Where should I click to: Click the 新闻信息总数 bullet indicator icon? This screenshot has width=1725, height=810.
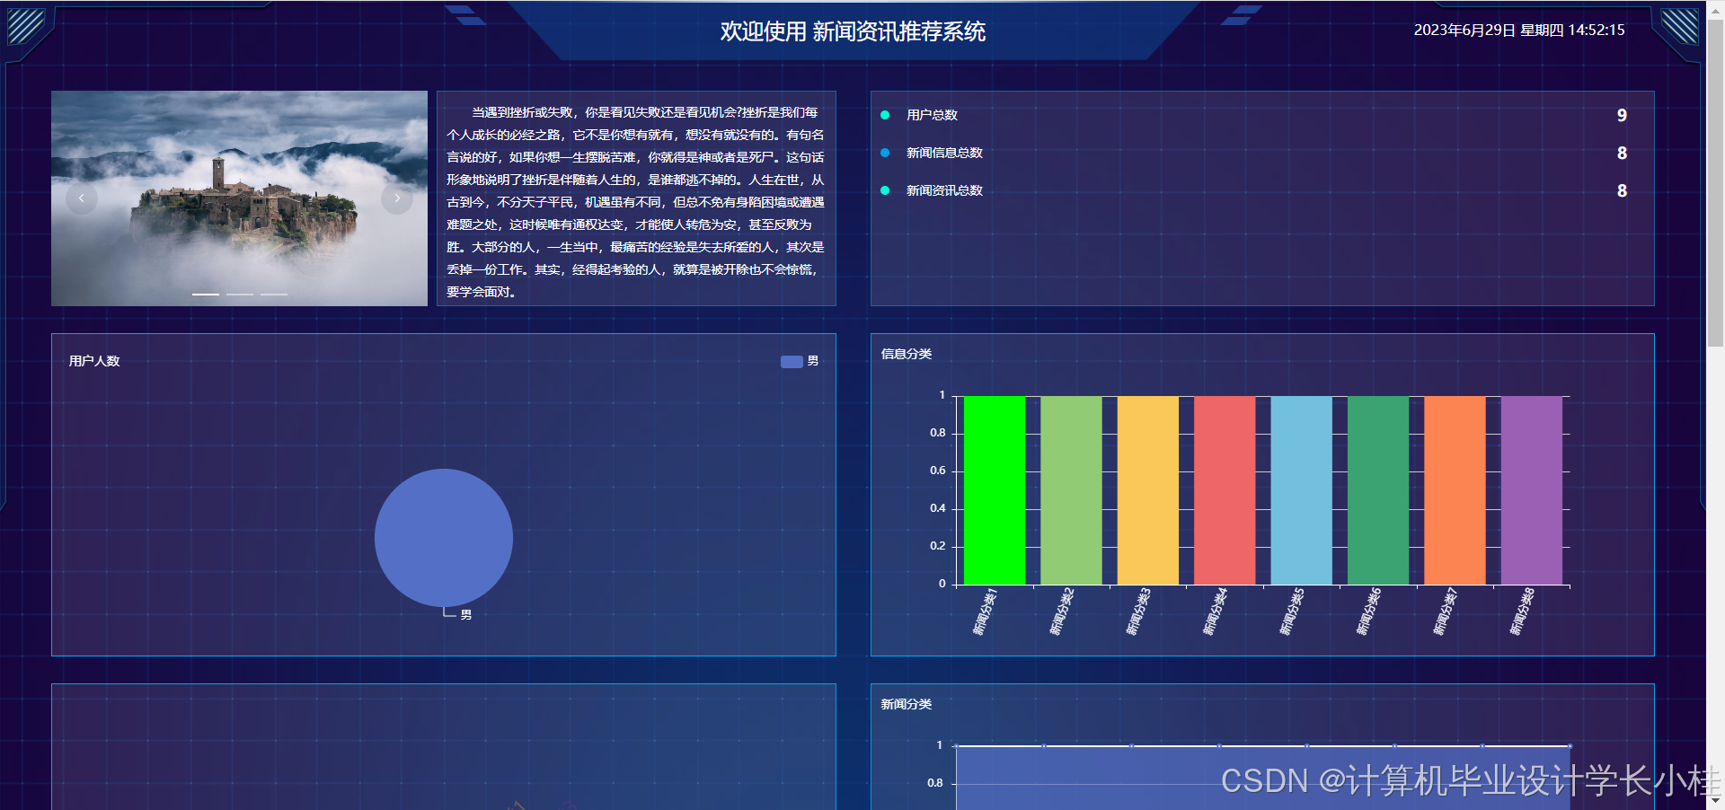pos(886,153)
